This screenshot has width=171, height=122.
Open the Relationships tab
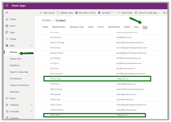click(59, 27)
